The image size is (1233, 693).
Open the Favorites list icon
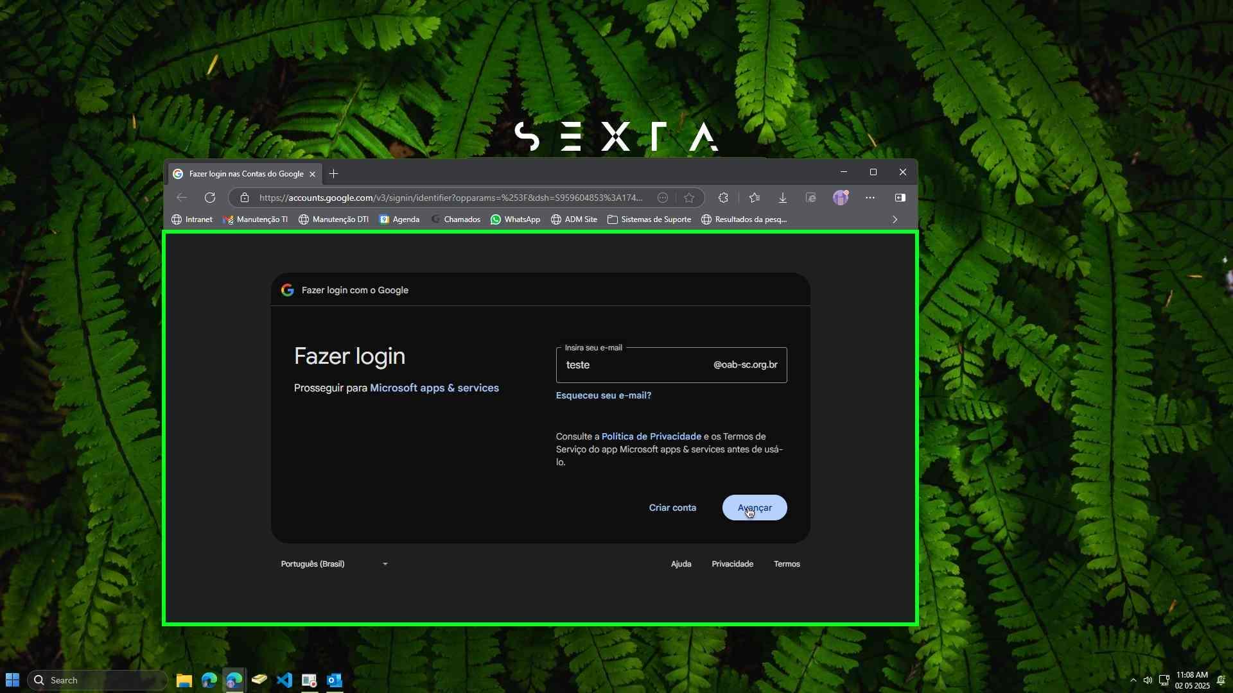[755, 198]
